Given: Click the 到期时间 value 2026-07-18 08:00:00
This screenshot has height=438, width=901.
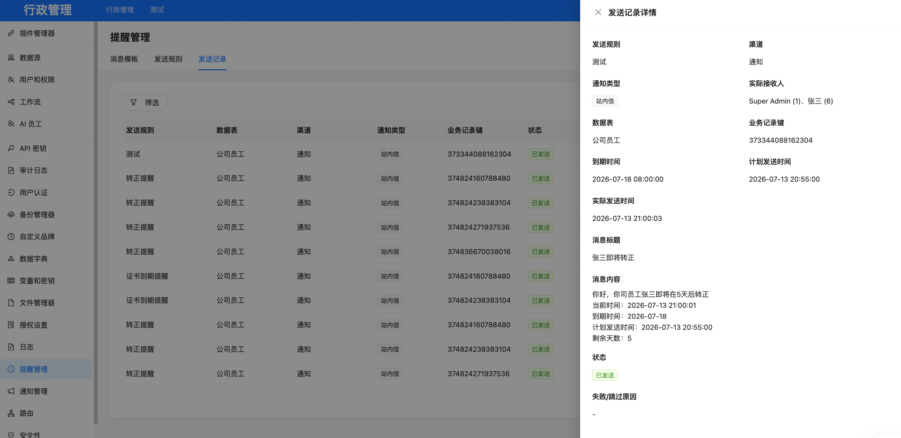Looking at the screenshot, I should (x=628, y=179).
